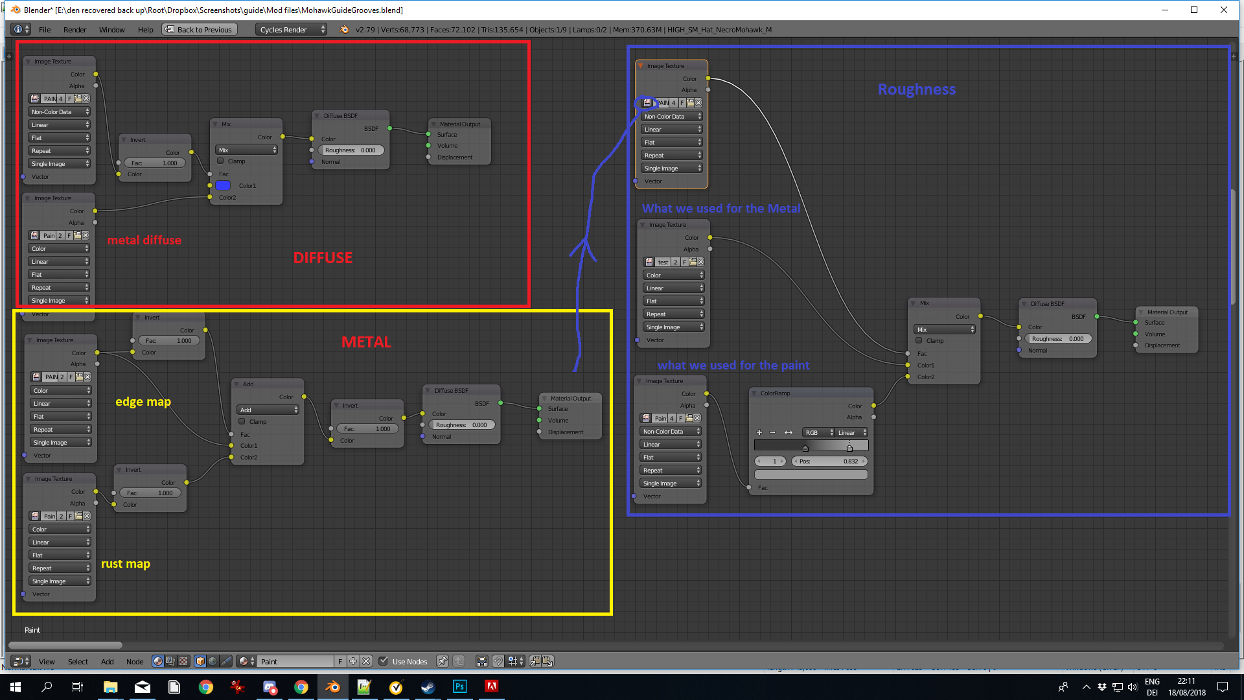
Task: Choose object shader type cube icon
Action: [200, 661]
